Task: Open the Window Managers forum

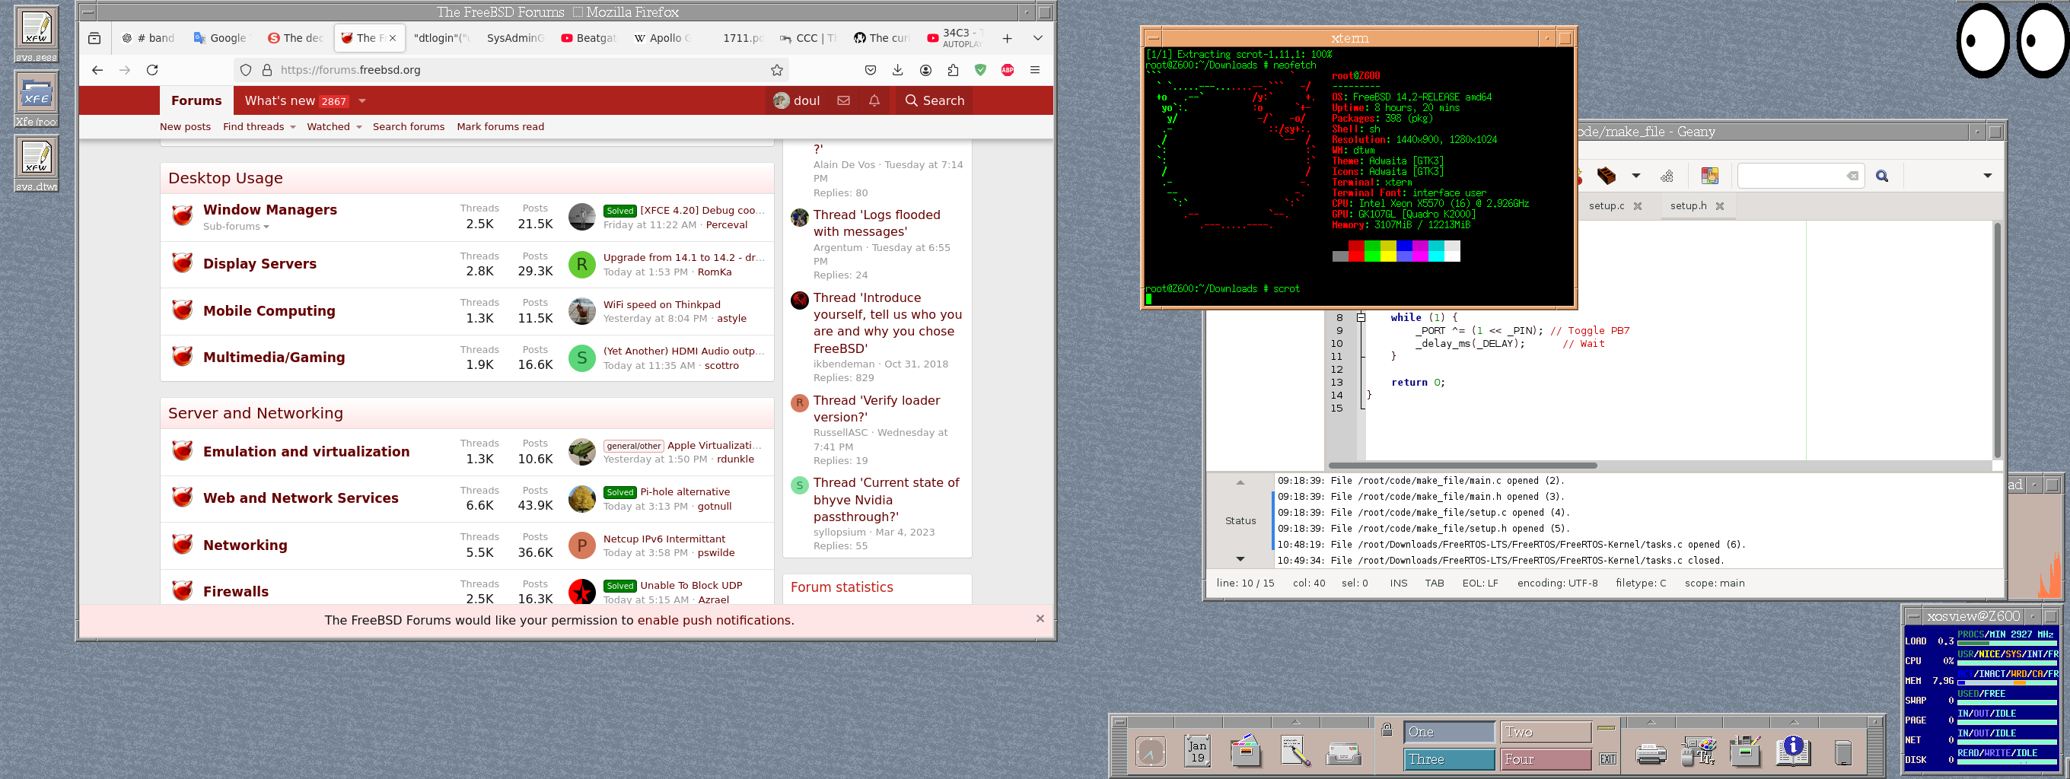Action: 270,210
